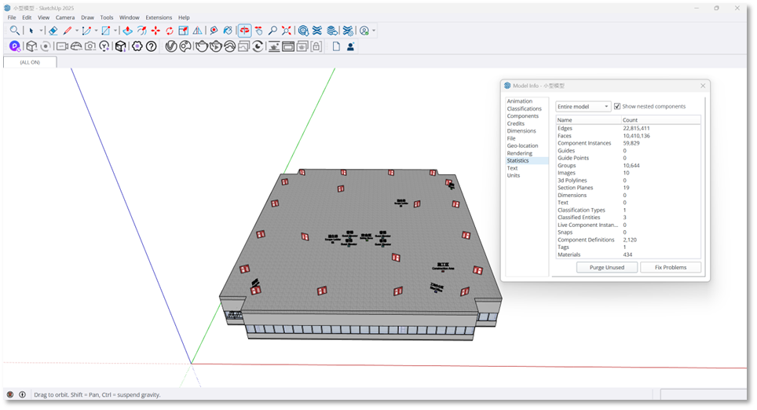Switch to the (ALL ON) scene tab
The width and height of the screenshot is (757, 410).
click(30, 62)
